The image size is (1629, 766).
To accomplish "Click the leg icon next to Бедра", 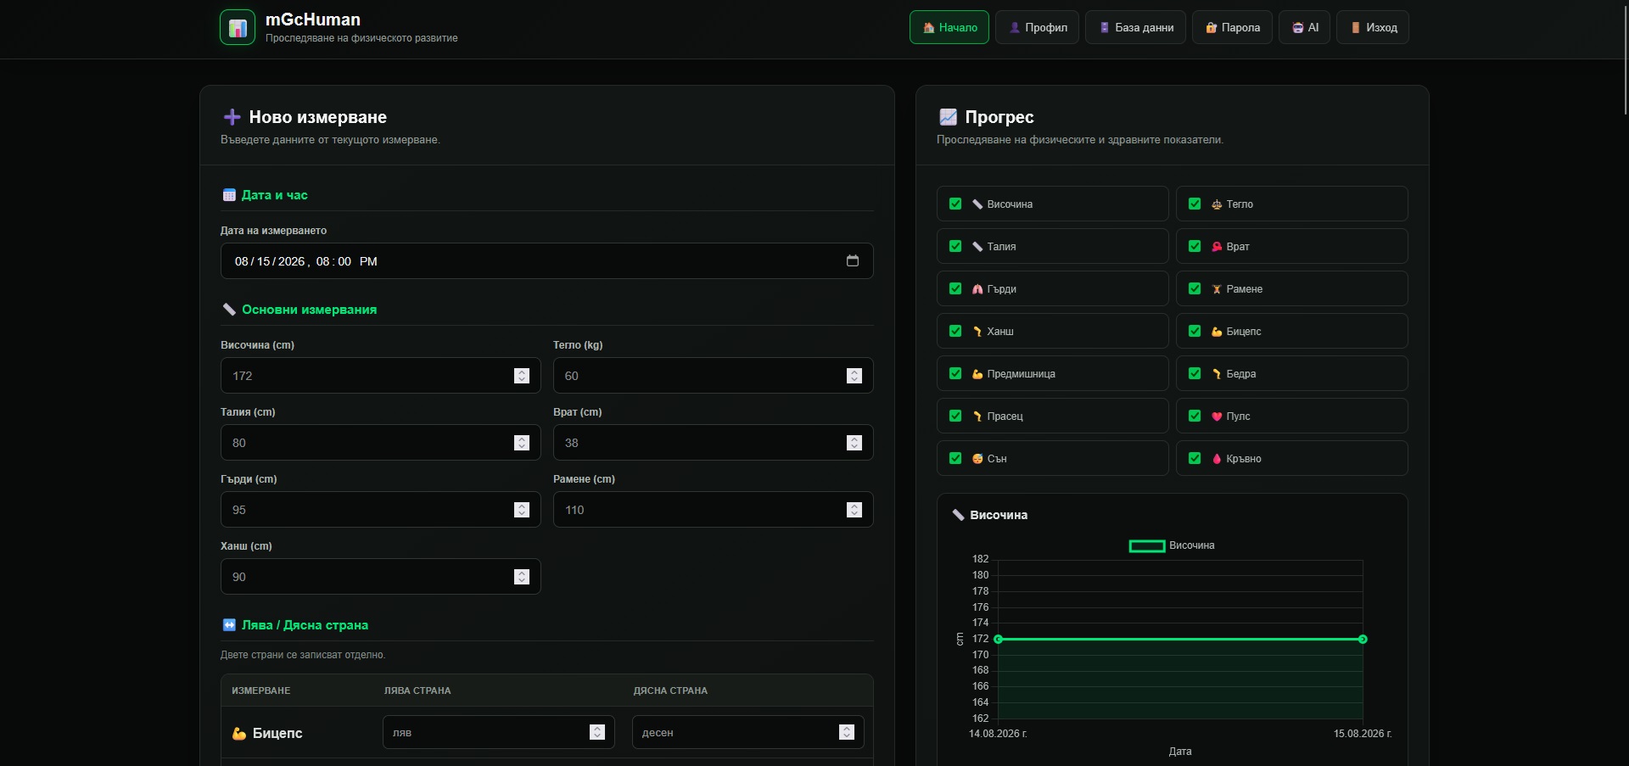I will coord(1217,374).
